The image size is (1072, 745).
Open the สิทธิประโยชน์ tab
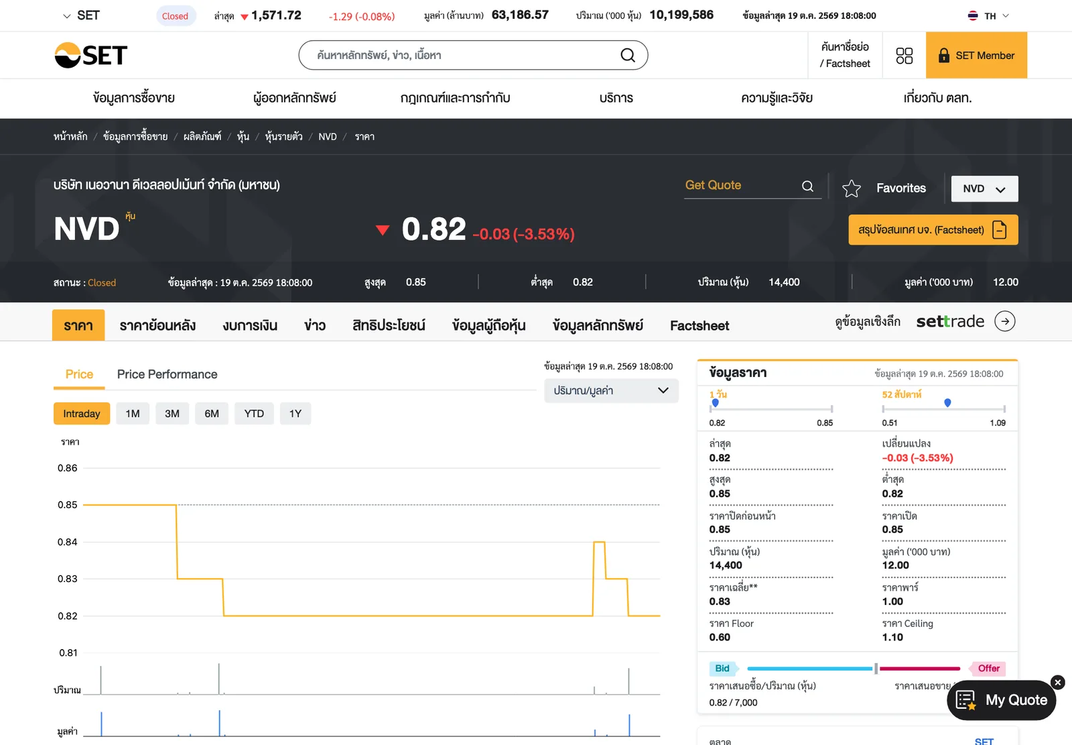389,326
